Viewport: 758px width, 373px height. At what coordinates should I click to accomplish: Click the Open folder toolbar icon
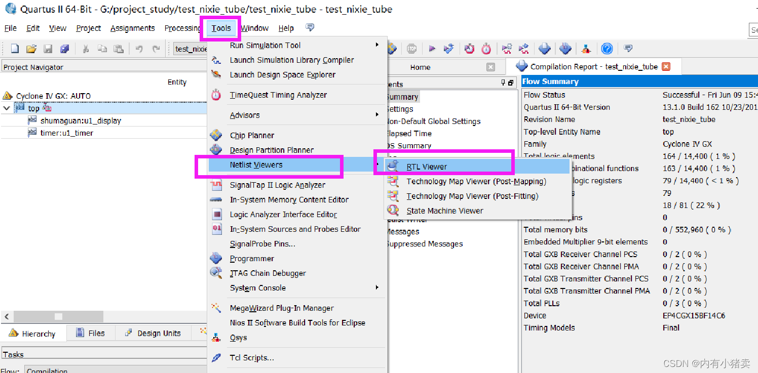tap(31, 49)
